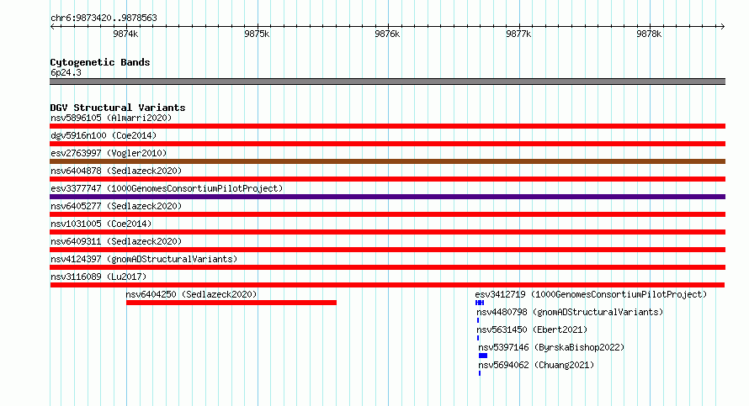
Task: Click the red bar under nsv4124397
Action: click(x=387, y=267)
